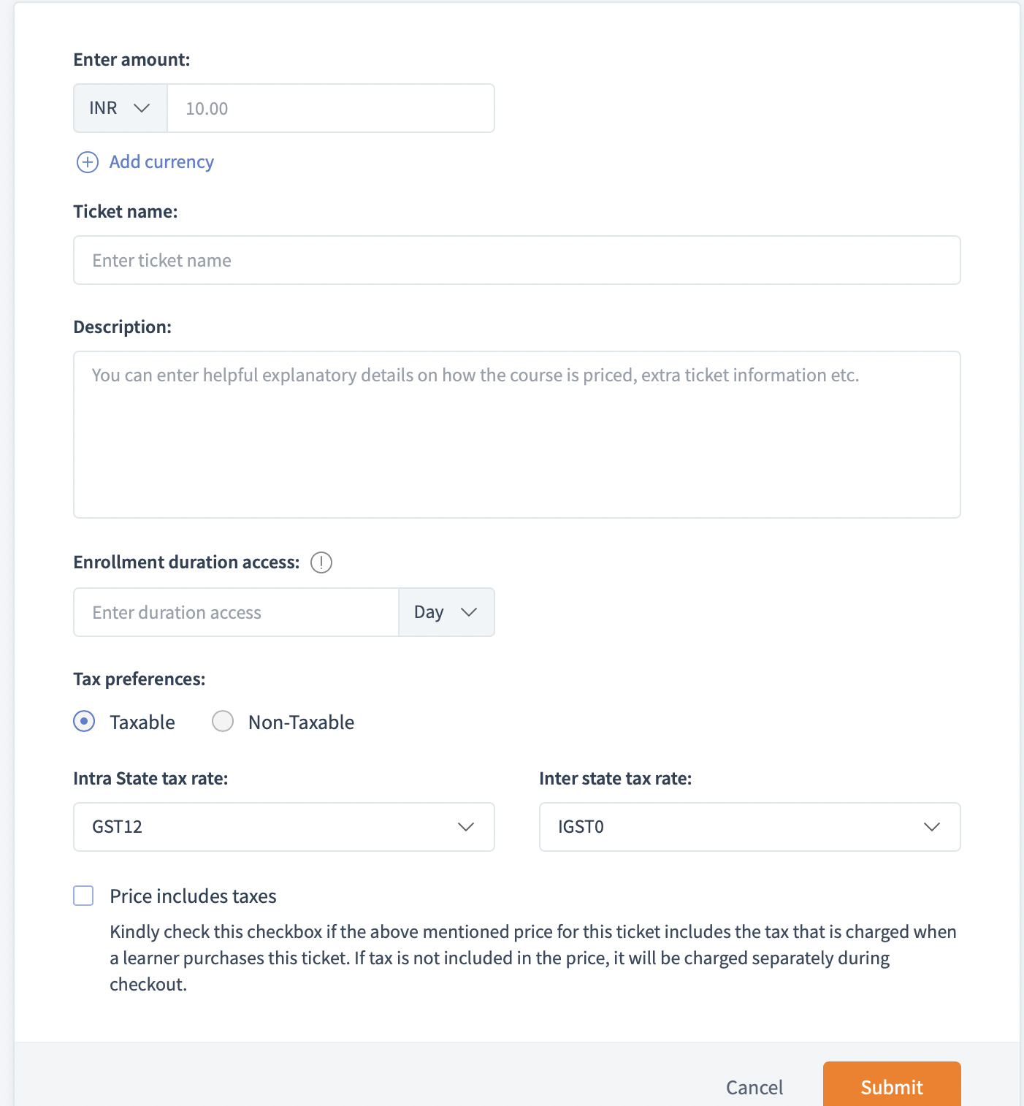Image resolution: width=1024 pixels, height=1106 pixels.
Task: Tick the Price includes taxes checkbox
Action: pyautogui.click(x=83, y=896)
